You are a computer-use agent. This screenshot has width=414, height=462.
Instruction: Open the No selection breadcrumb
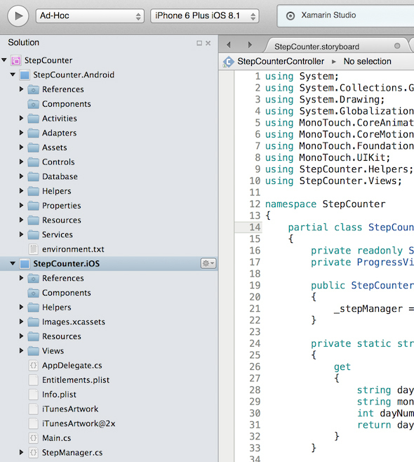click(367, 61)
